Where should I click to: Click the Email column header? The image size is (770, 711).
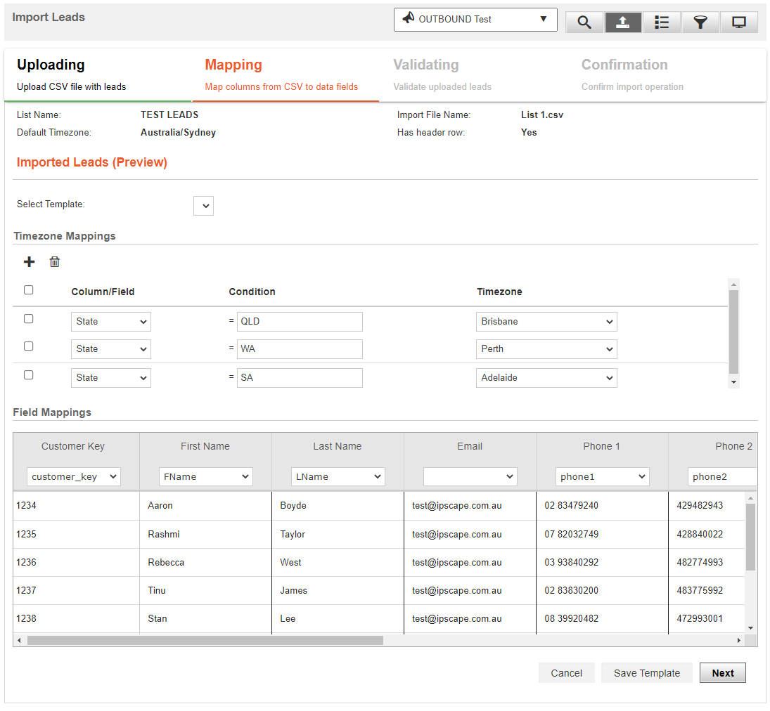click(470, 446)
